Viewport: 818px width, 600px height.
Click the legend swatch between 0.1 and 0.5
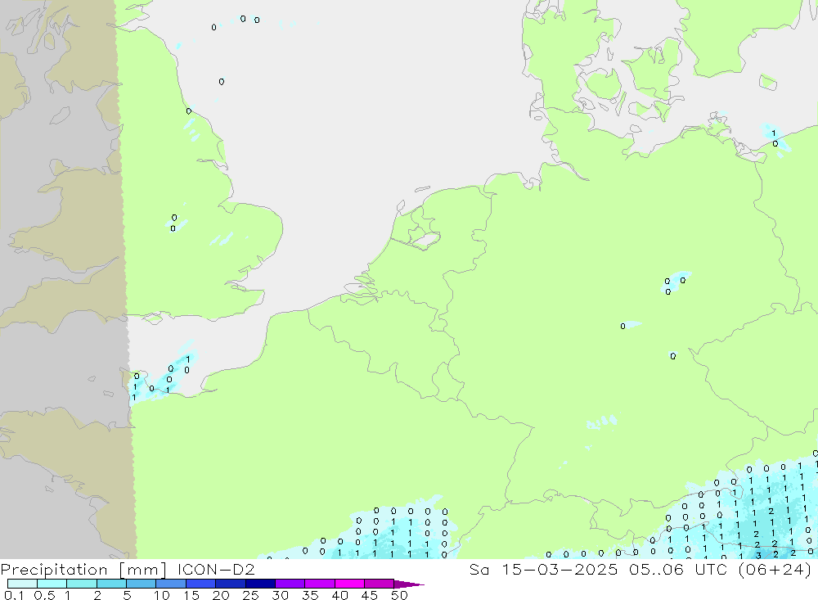click(22, 584)
